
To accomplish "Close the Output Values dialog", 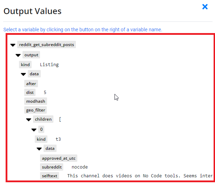I will [205, 7].
